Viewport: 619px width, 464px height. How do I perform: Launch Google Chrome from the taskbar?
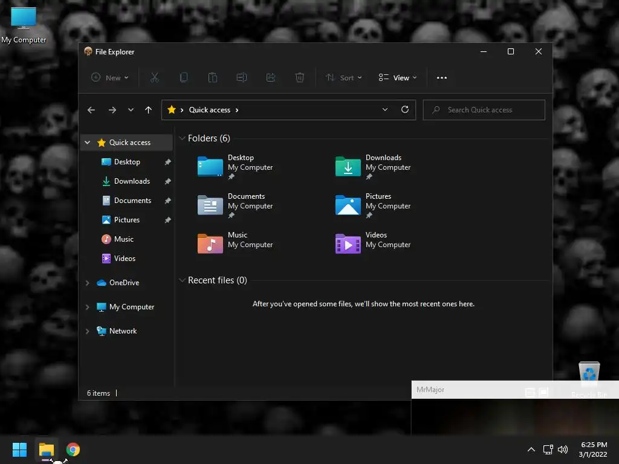[73, 449]
